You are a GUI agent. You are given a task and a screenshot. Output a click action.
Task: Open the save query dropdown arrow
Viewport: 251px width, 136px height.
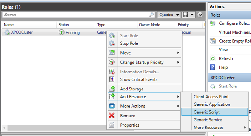point(192,15)
